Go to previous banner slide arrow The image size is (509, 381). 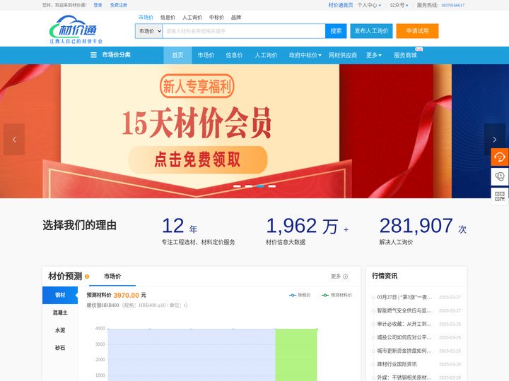pyautogui.click(x=14, y=139)
